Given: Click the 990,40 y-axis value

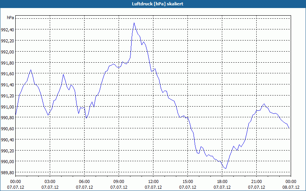Looking at the screenshot, I should (x=8, y=140).
